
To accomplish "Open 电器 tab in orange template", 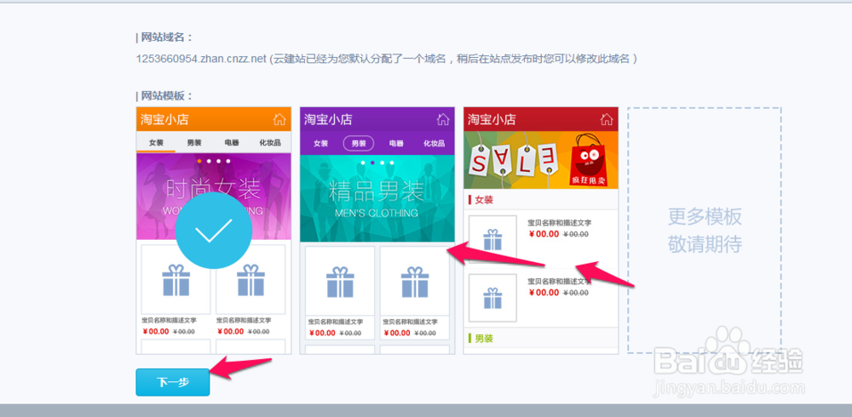I will click(232, 143).
